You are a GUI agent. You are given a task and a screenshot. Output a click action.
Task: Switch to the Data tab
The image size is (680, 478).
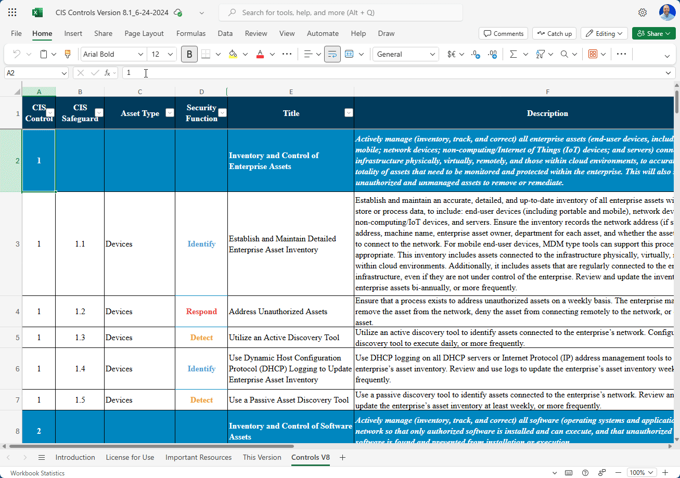[x=225, y=33]
